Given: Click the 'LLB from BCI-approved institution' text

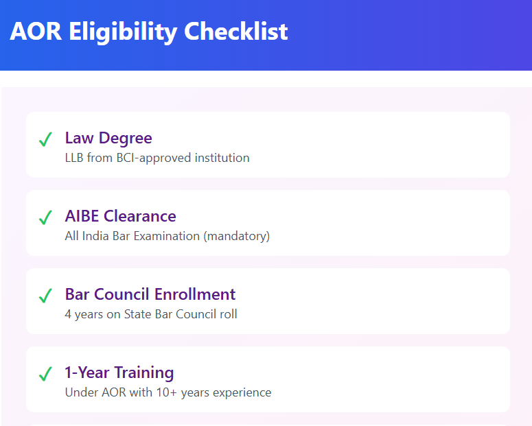Looking at the screenshot, I should pos(157,158).
